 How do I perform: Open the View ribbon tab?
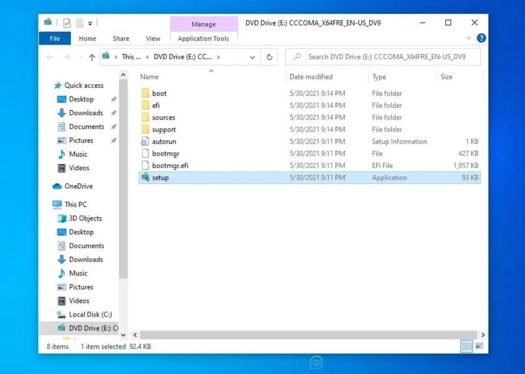(x=153, y=39)
